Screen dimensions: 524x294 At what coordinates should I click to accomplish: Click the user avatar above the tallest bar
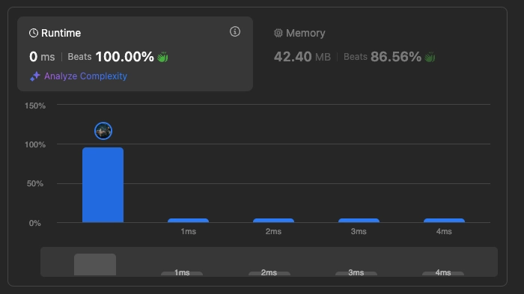(x=103, y=131)
